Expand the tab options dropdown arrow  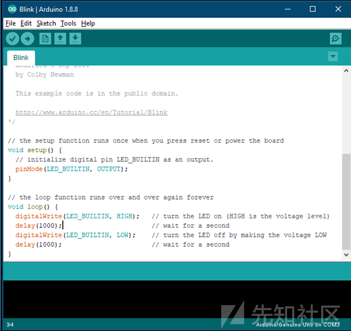coord(333,56)
